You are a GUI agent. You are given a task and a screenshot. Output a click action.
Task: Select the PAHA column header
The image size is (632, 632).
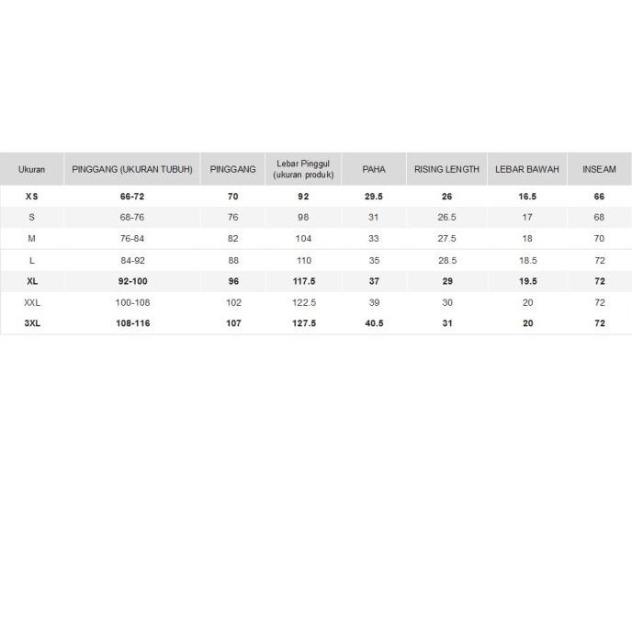374,170
